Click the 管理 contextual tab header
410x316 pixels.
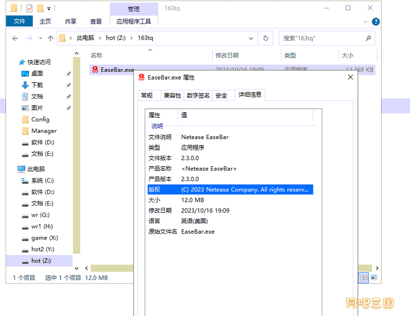[133, 9]
